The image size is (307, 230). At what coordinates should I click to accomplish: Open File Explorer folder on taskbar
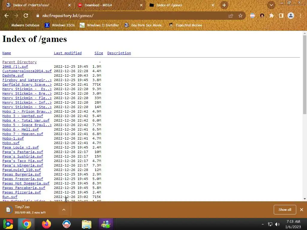coord(87,224)
